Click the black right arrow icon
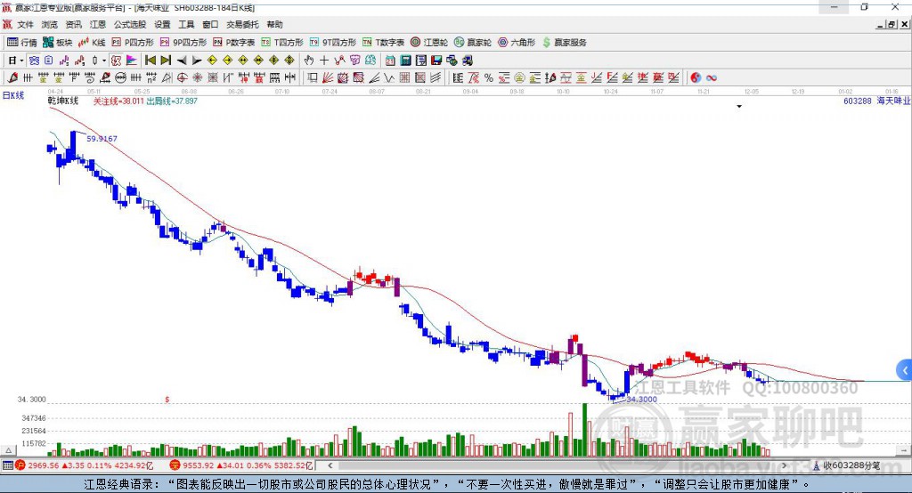Image resolution: width=912 pixels, height=493 pixels. (x=197, y=61)
